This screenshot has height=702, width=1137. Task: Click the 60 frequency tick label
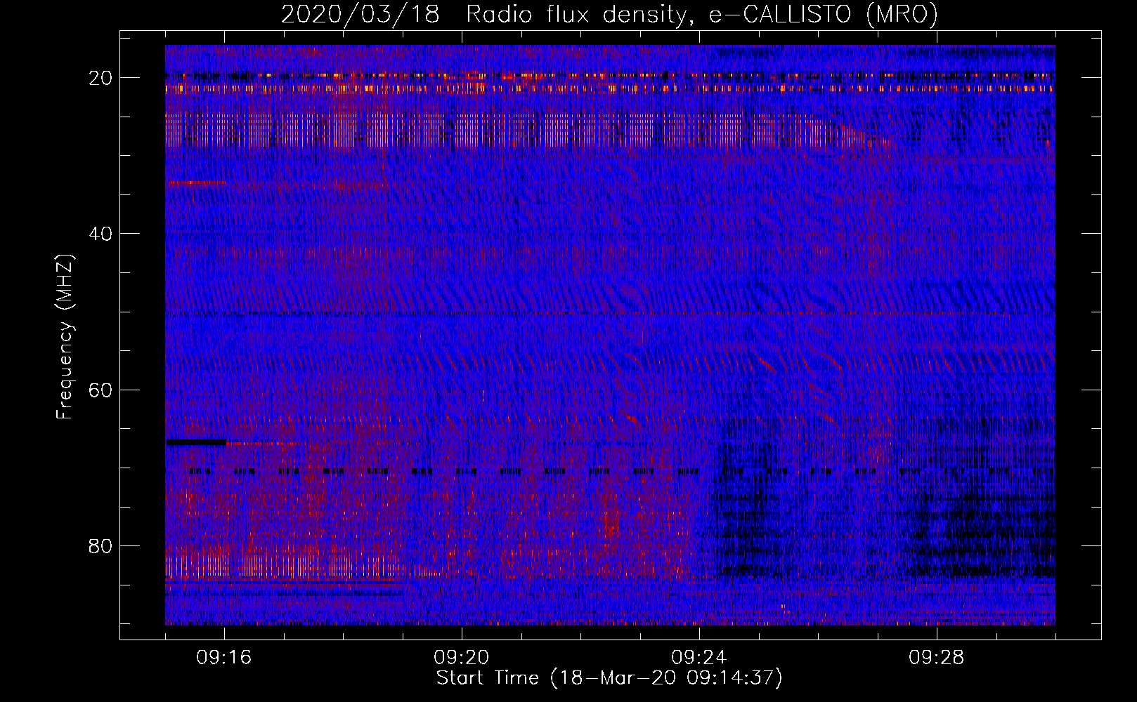tap(101, 390)
